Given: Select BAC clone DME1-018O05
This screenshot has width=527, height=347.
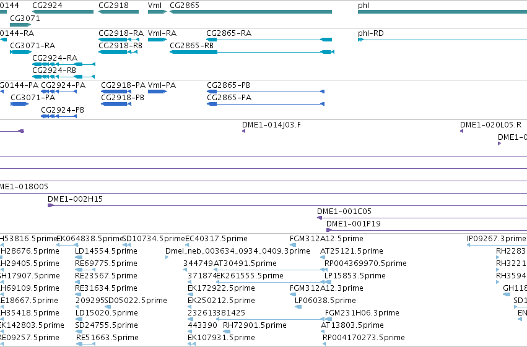Looking at the screenshot, I should [264, 194].
